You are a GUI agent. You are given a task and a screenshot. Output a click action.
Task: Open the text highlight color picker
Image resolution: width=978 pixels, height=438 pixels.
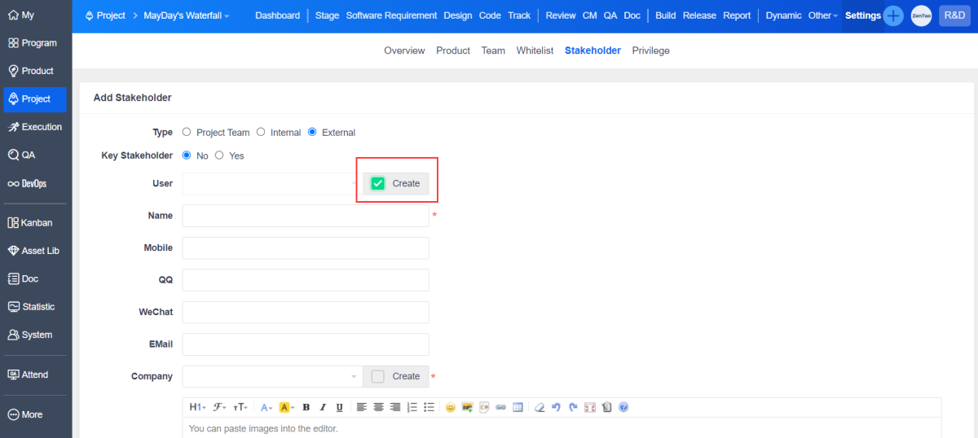pyautogui.click(x=286, y=407)
